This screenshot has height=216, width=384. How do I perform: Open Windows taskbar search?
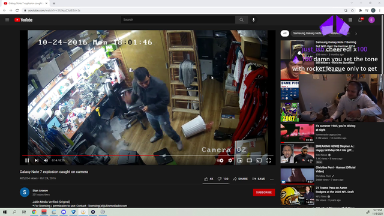[x=14, y=212]
